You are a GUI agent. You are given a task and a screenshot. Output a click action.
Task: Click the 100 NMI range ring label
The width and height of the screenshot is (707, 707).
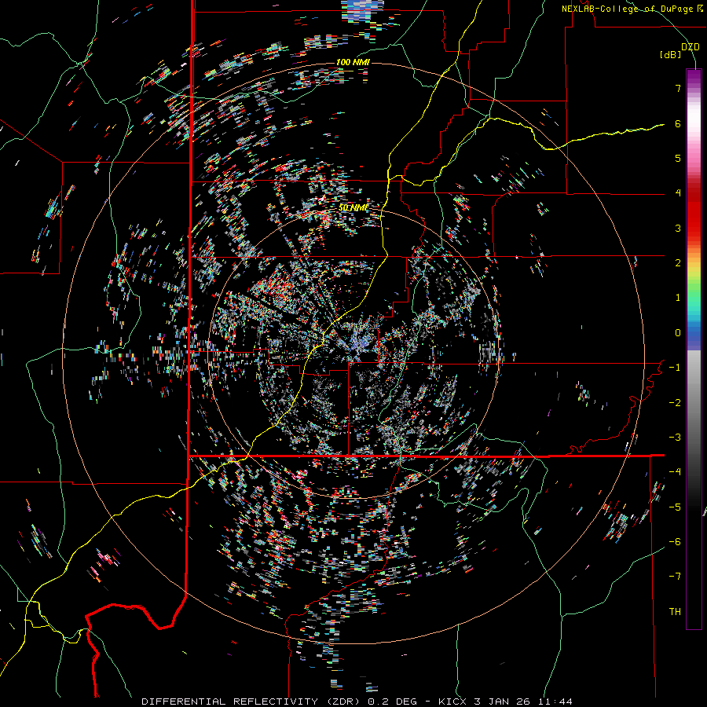pos(353,62)
